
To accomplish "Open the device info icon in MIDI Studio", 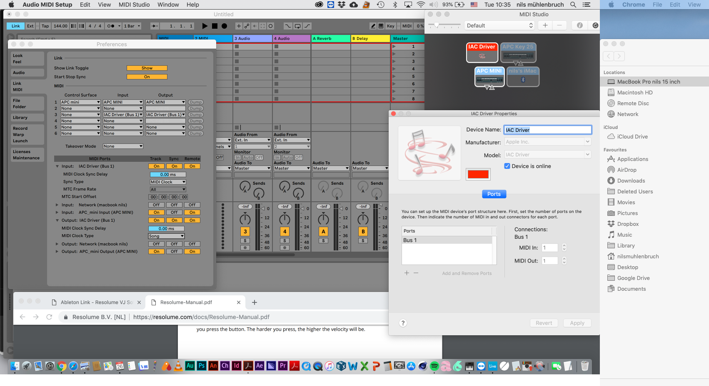I will coord(579,25).
